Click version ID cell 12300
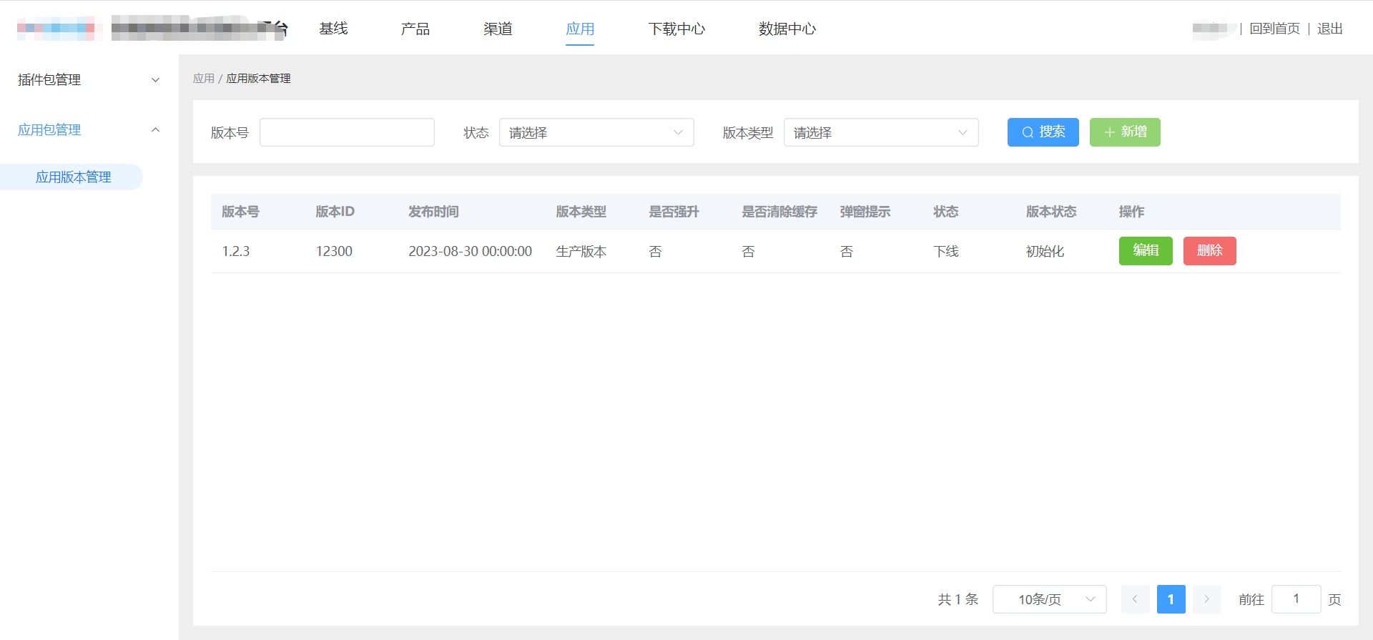1373x640 pixels. coord(334,251)
